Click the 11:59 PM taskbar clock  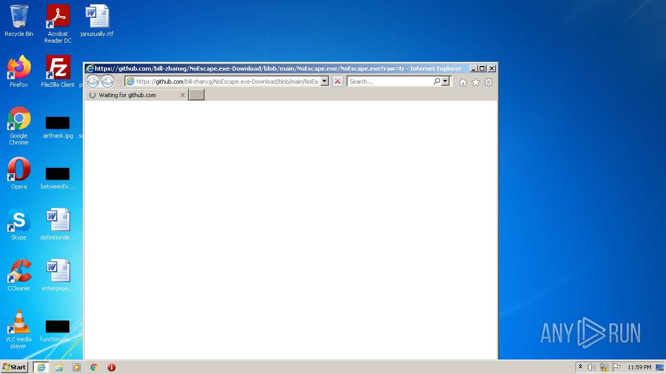coord(639,367)
